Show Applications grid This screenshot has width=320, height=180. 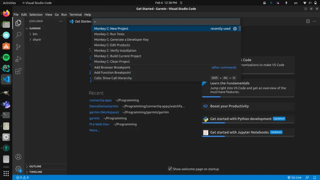tap(6, 173)
